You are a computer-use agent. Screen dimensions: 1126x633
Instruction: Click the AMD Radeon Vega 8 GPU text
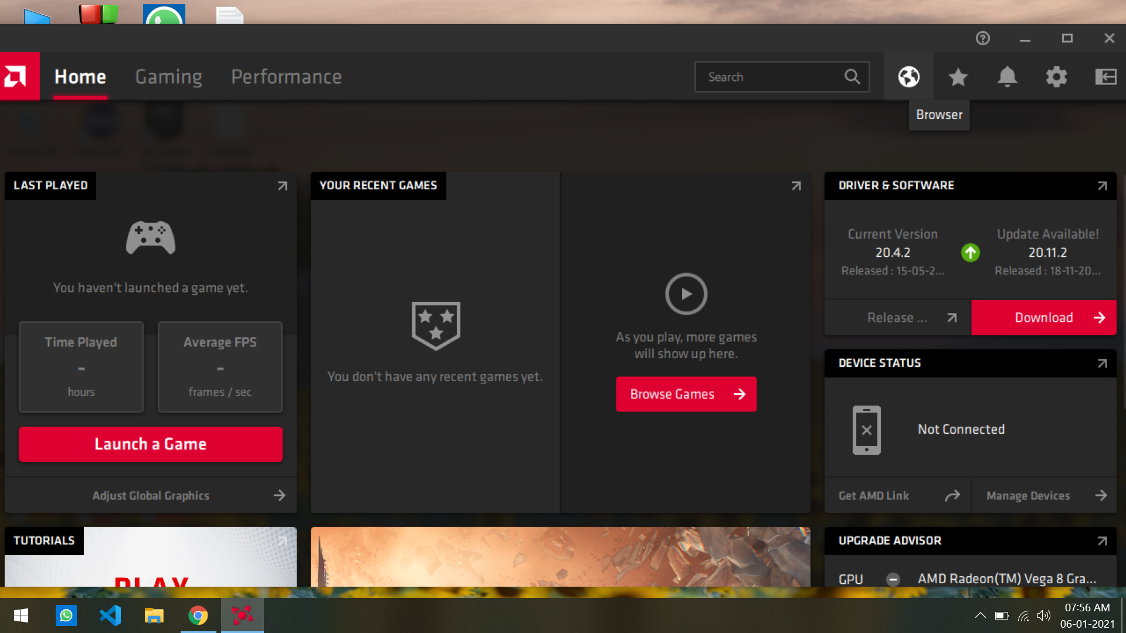tap(1007, 579)
